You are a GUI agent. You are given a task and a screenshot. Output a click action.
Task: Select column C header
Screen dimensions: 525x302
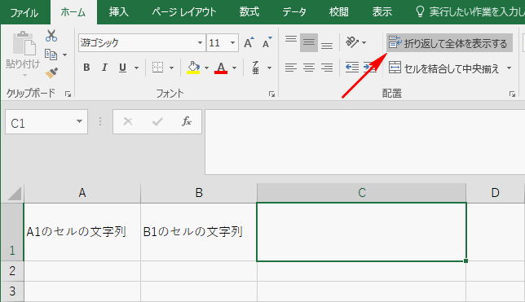[362, 193]
